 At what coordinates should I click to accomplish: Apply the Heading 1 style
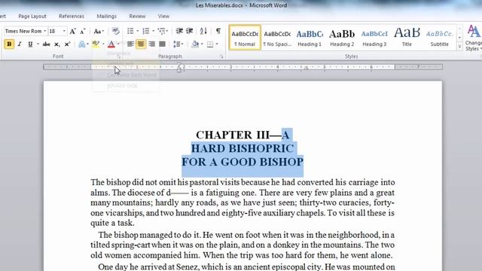pyautogui.click(x=310, y=38)
